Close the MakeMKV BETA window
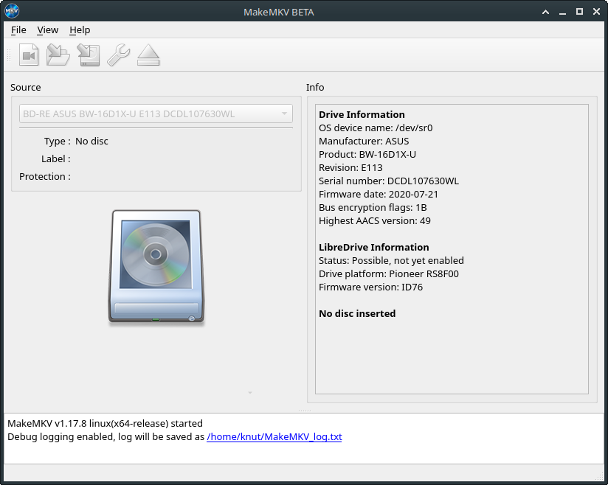The width and height of the screenshot is (608, 485). point(596,11)
